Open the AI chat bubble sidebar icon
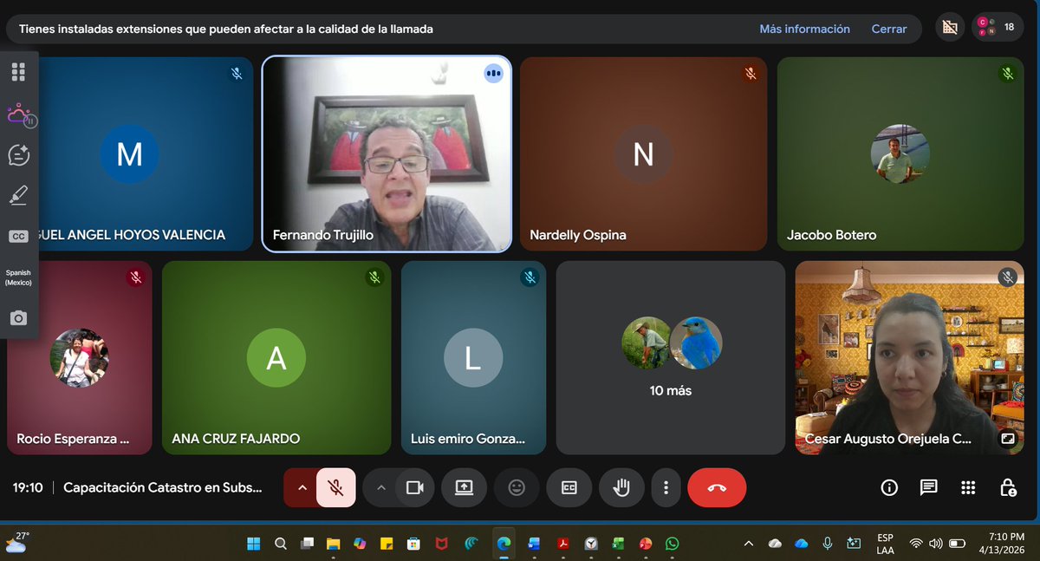Image resolution: width=1040 pixels, height=561 pixels. (x=18, y=155)
